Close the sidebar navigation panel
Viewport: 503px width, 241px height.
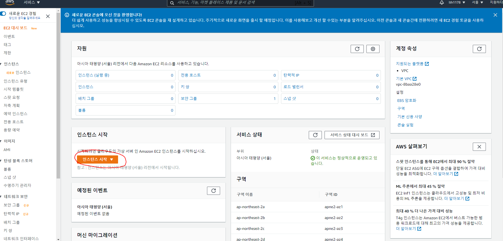[48, 16]
